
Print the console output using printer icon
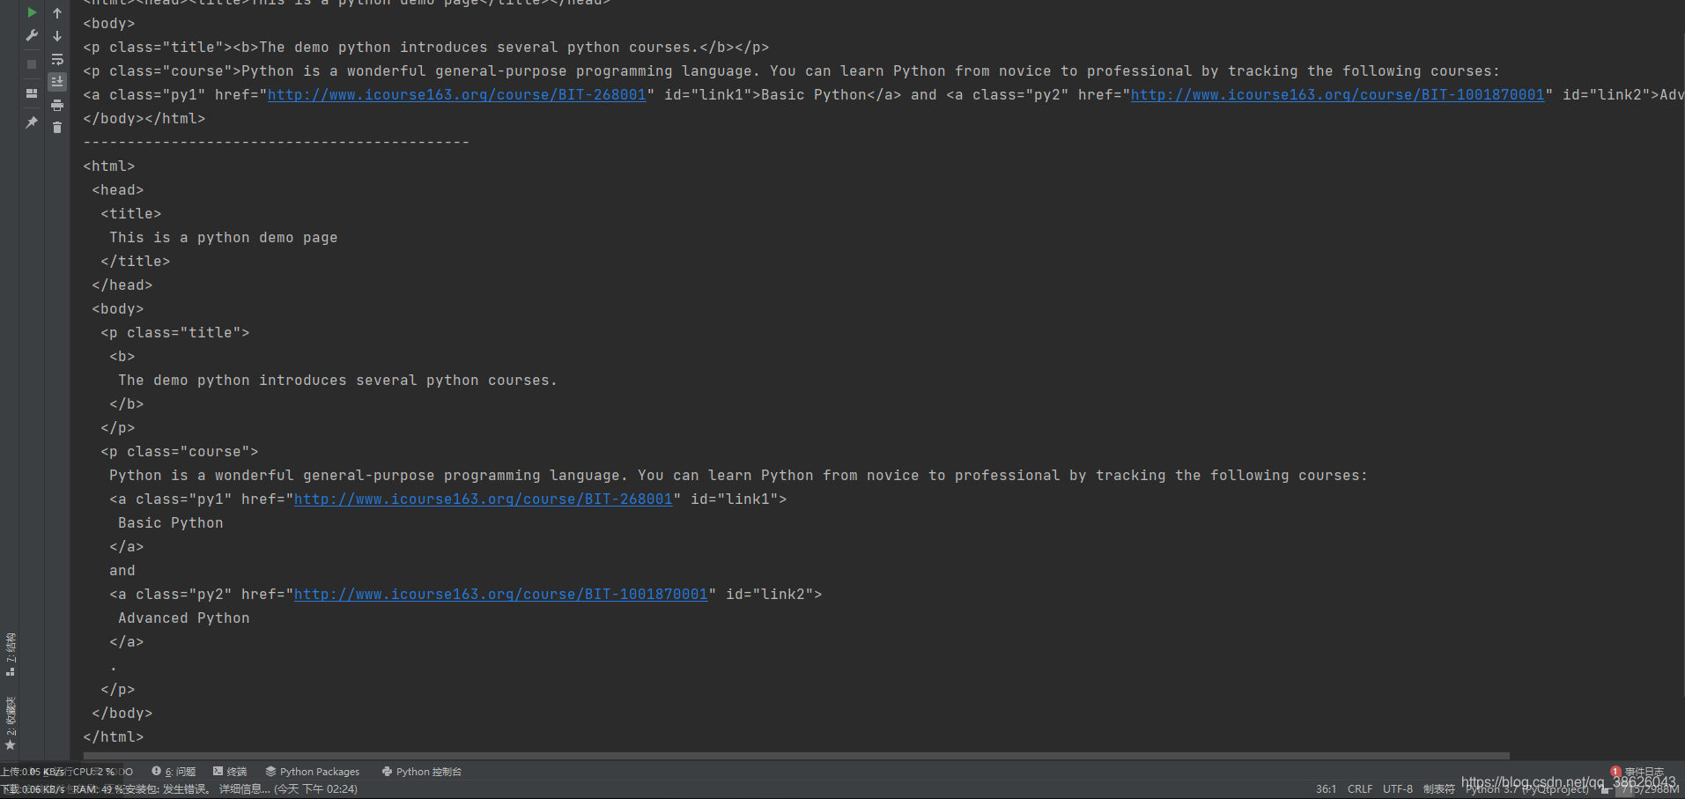click(57, 105)
